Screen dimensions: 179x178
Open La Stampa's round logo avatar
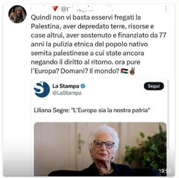[x=42, y=90]
